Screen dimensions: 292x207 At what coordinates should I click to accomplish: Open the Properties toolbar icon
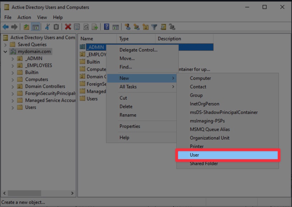77,27
